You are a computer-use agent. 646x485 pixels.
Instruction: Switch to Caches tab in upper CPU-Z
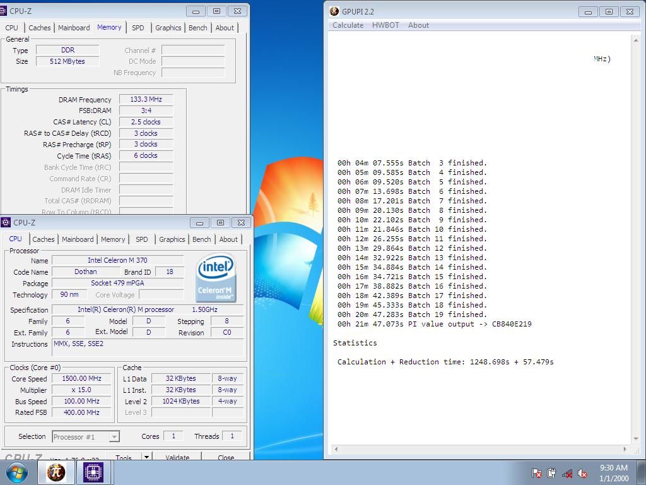(x=40, y=28)
